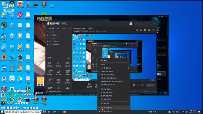Image resolution: width=203 pixels, height=114 pixels.
Task: Open the Recycle Bin desktop icon
Action: [x=12, y=37]
